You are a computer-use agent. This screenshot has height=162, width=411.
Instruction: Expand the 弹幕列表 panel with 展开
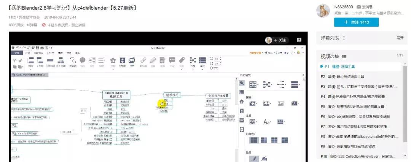tap(400, 38)
